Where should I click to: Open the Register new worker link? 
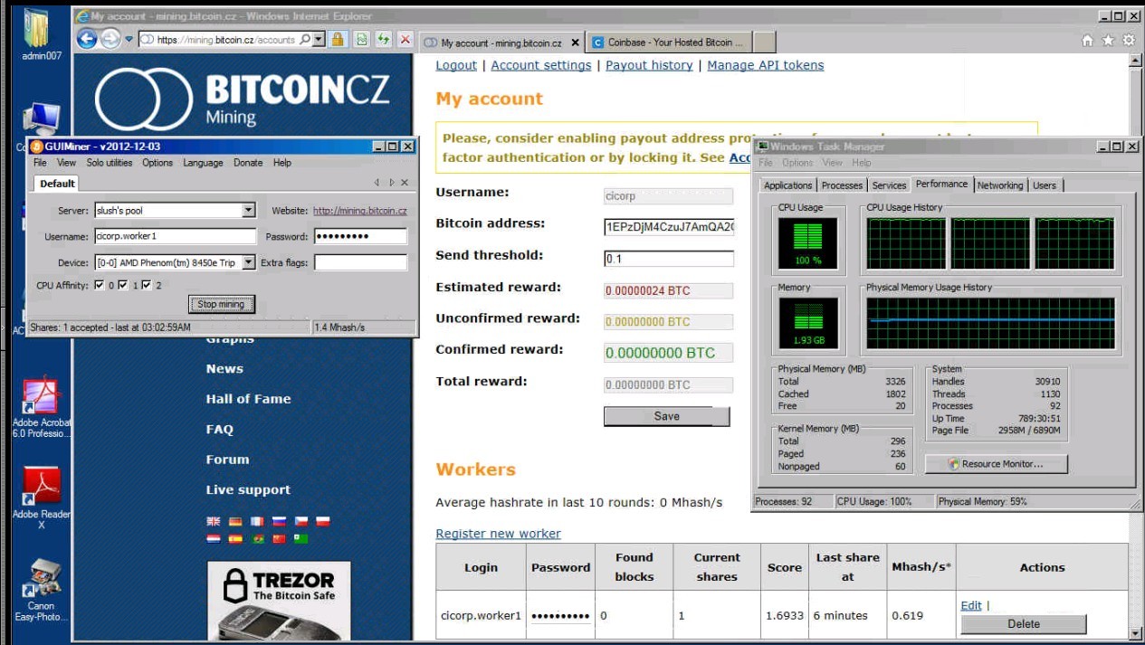coord(498,534)
